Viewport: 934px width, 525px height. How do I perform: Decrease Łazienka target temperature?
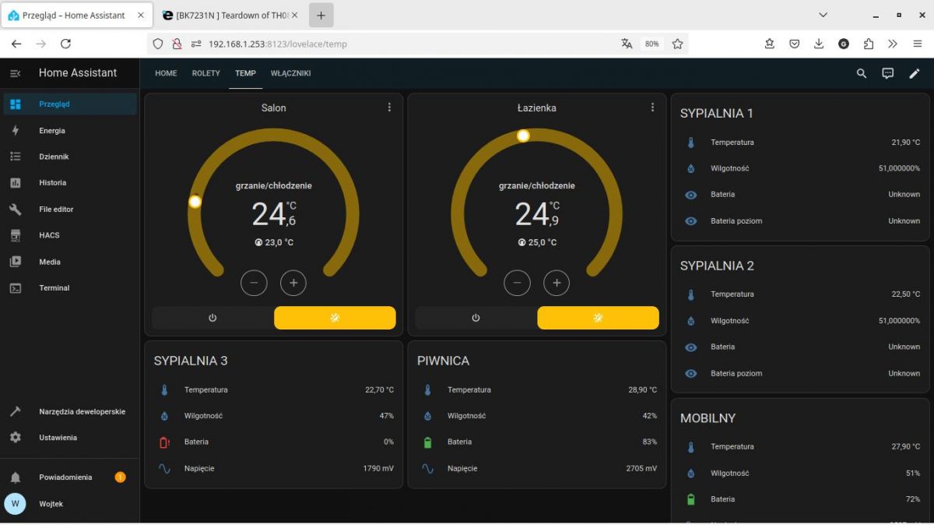click(x=517, y=283)
